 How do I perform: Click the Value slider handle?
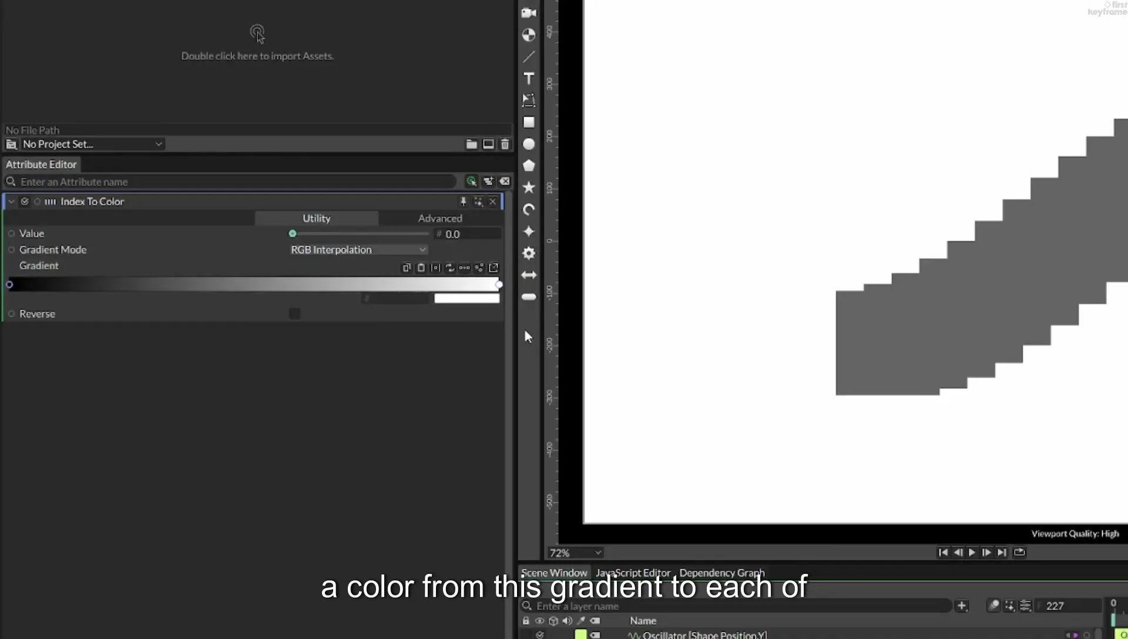click(x=293, y=234)
